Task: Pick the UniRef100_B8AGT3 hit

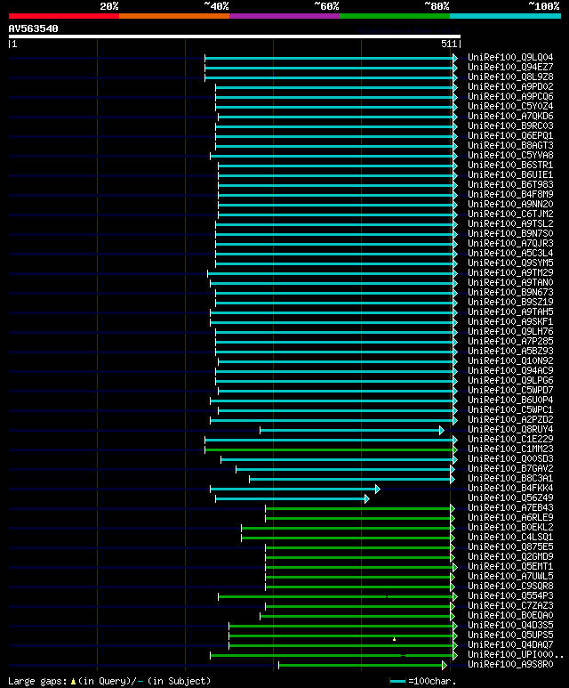Action: click(x=510, y=146)
